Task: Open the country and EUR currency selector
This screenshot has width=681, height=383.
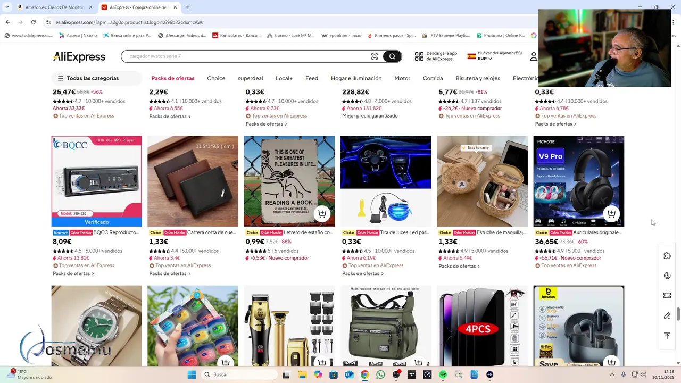Action: coord(495,56)
